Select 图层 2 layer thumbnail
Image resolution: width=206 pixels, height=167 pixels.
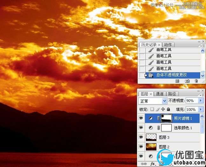point(151,147)
